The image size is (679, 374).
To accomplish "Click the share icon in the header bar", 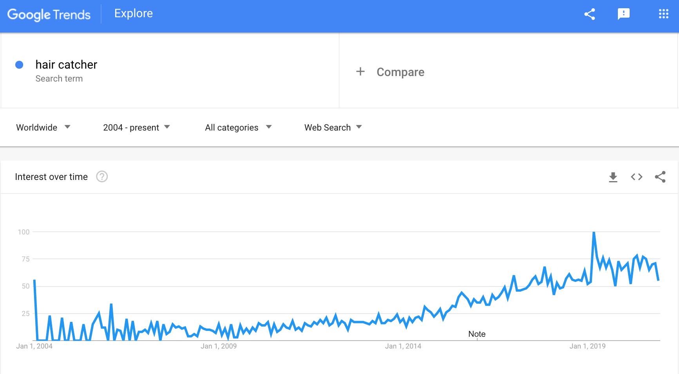I will 590,14.
